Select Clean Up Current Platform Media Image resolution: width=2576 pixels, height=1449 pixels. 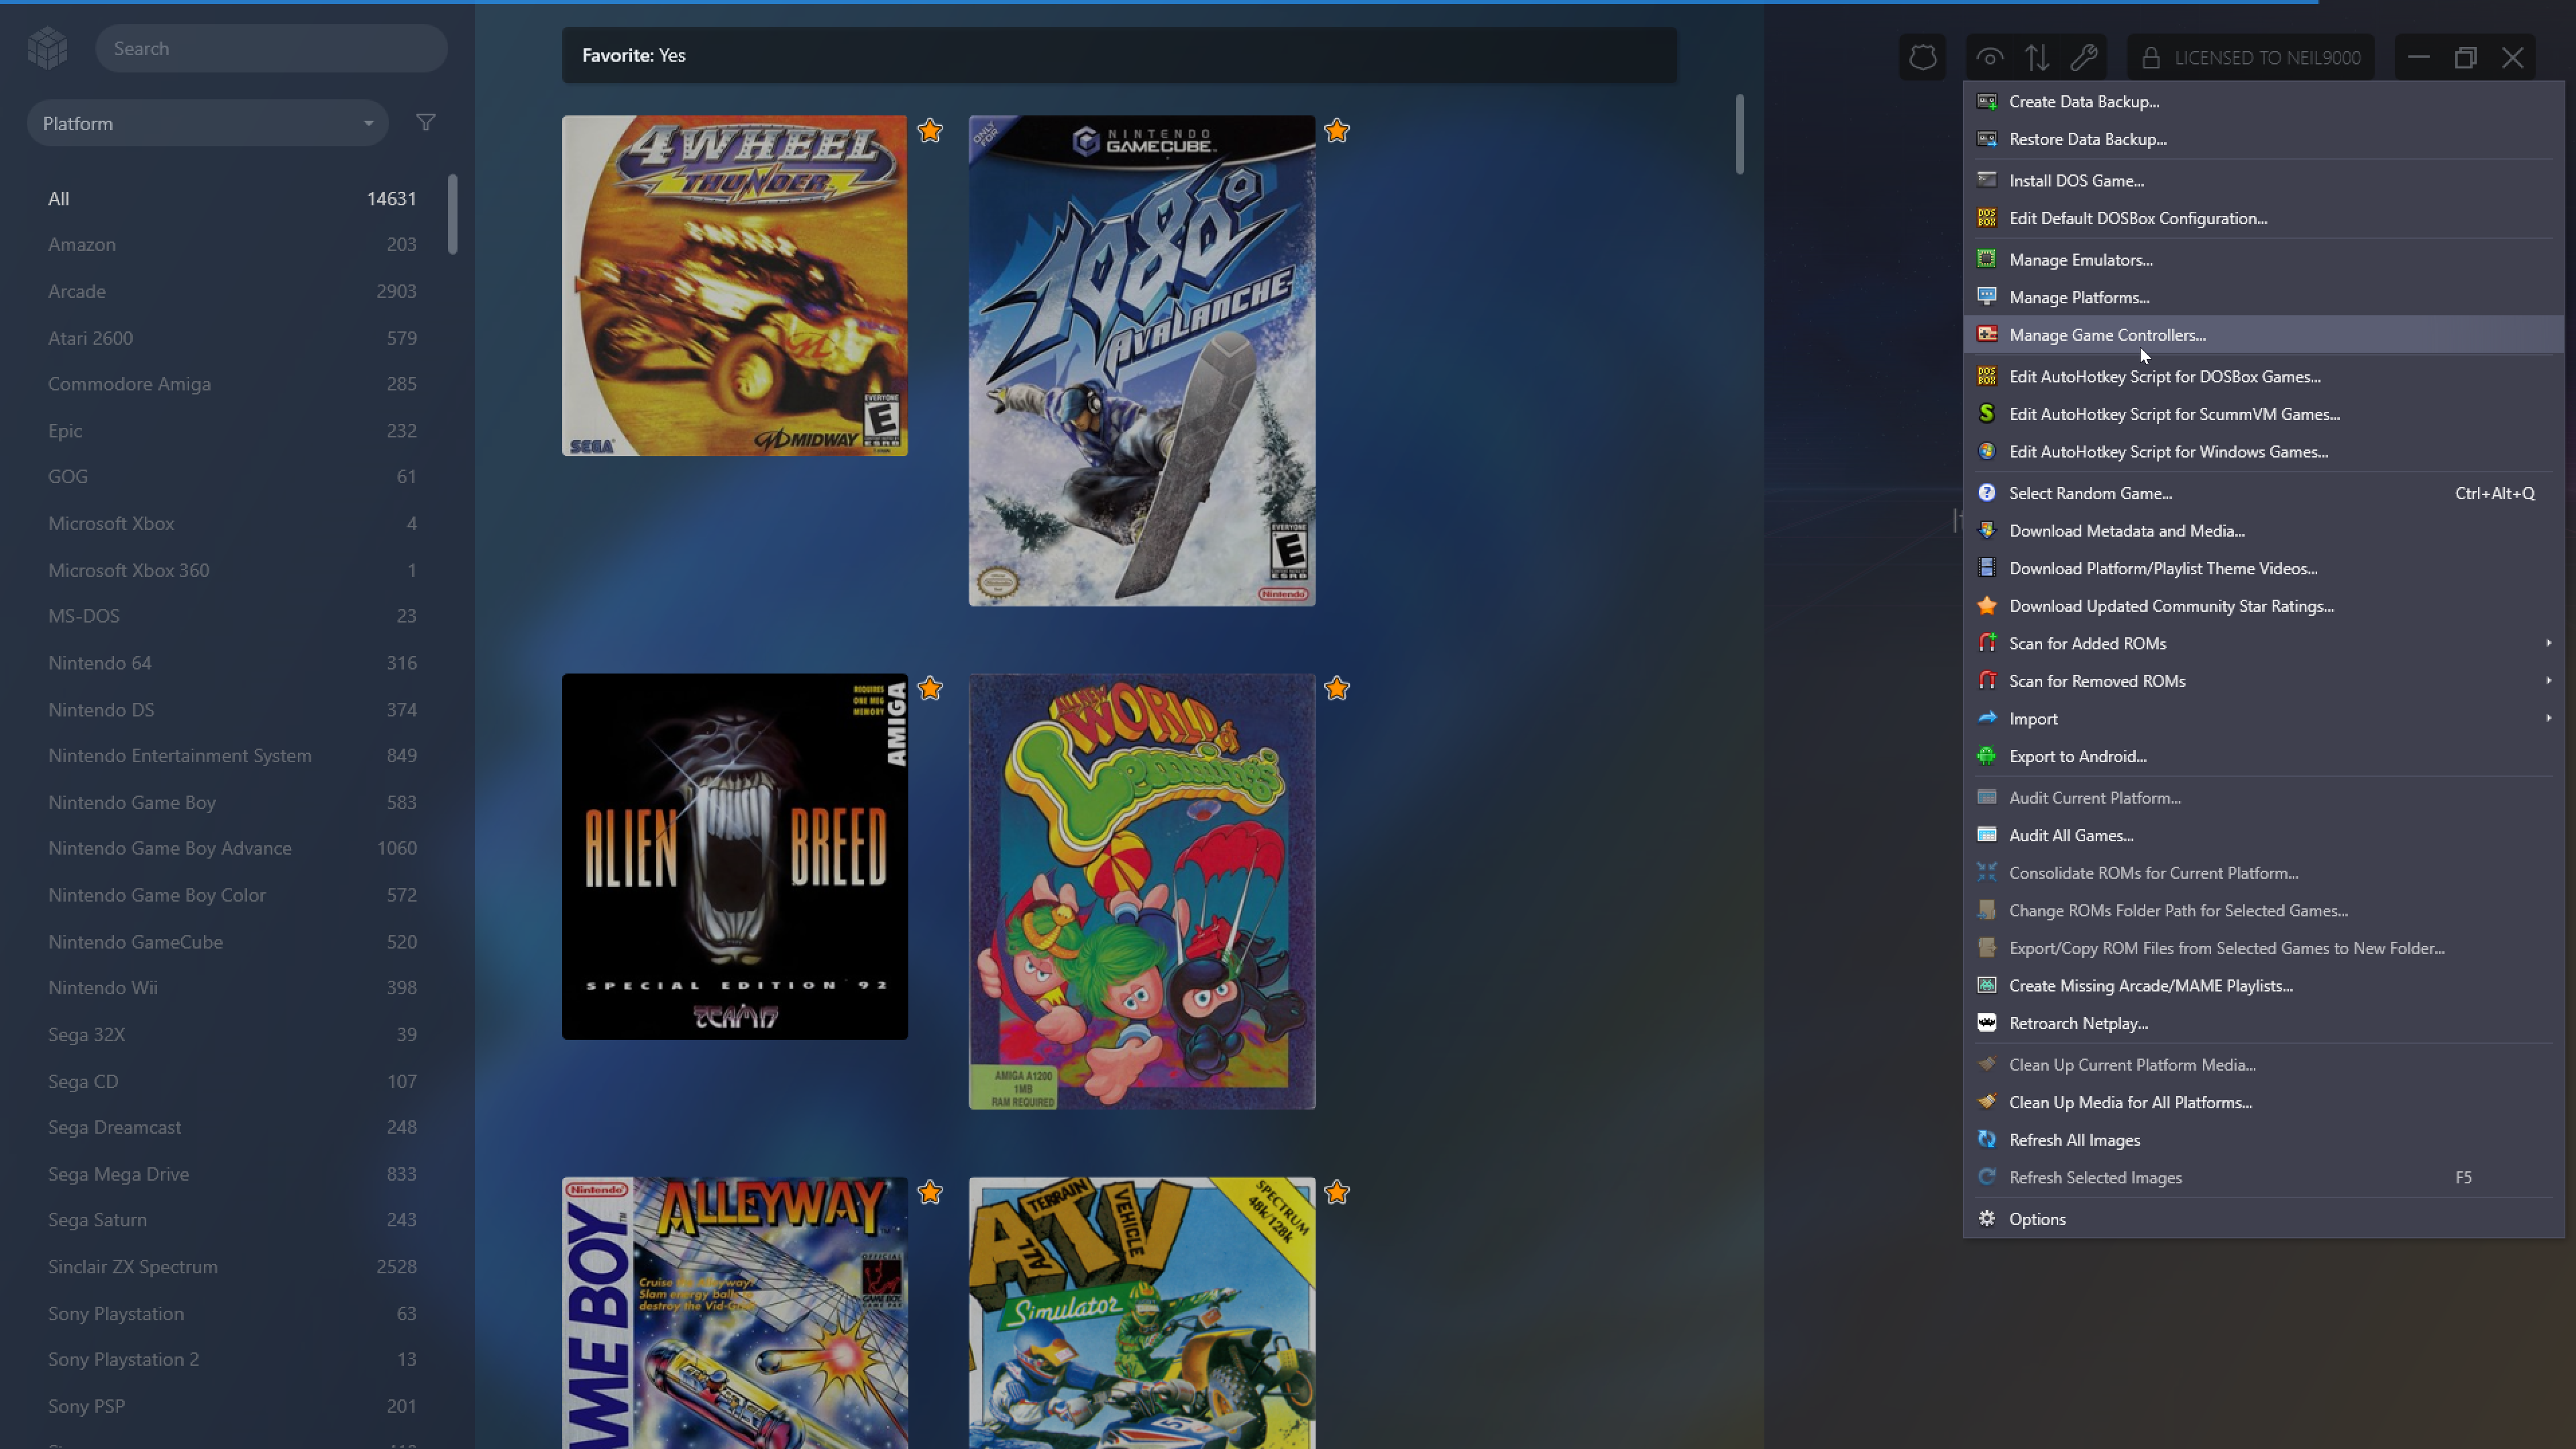(2264, 1065)
